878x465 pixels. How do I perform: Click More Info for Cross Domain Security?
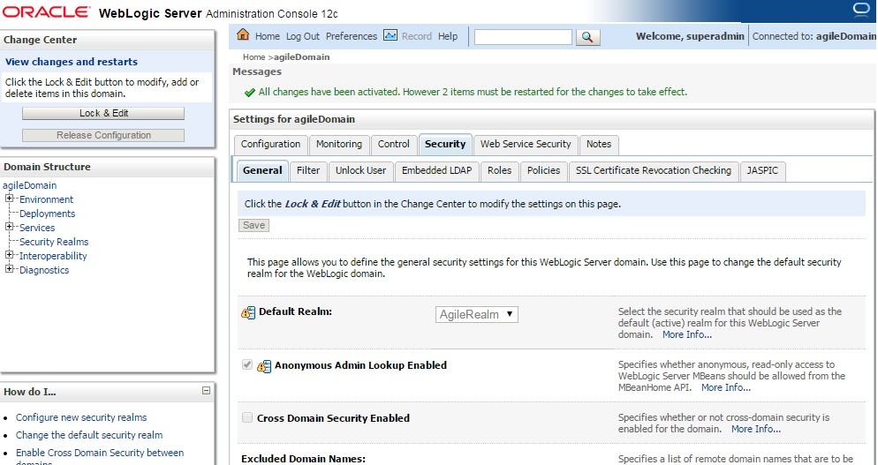pos(756,429)
